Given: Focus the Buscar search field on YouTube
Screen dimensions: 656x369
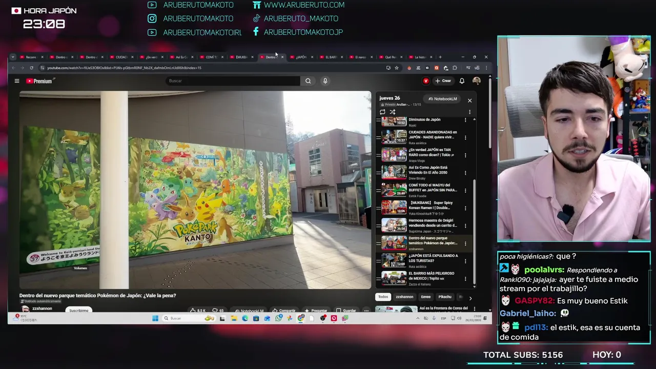Looking at the screenshot, I should coord(233,81).
